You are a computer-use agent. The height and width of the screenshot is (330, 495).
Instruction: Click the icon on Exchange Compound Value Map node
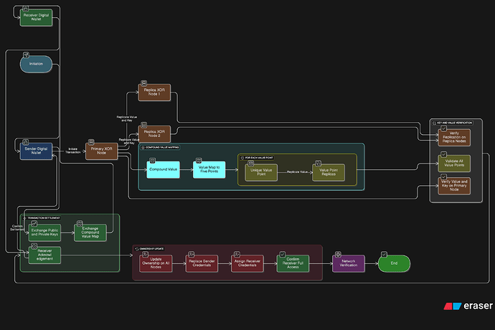pyautogui.click(x=80, y=224)
